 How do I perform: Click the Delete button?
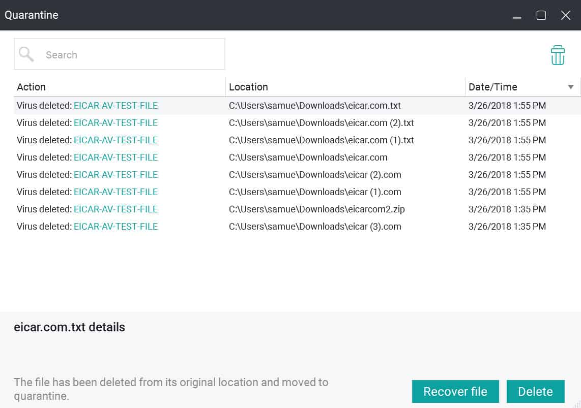click(535, 391)
